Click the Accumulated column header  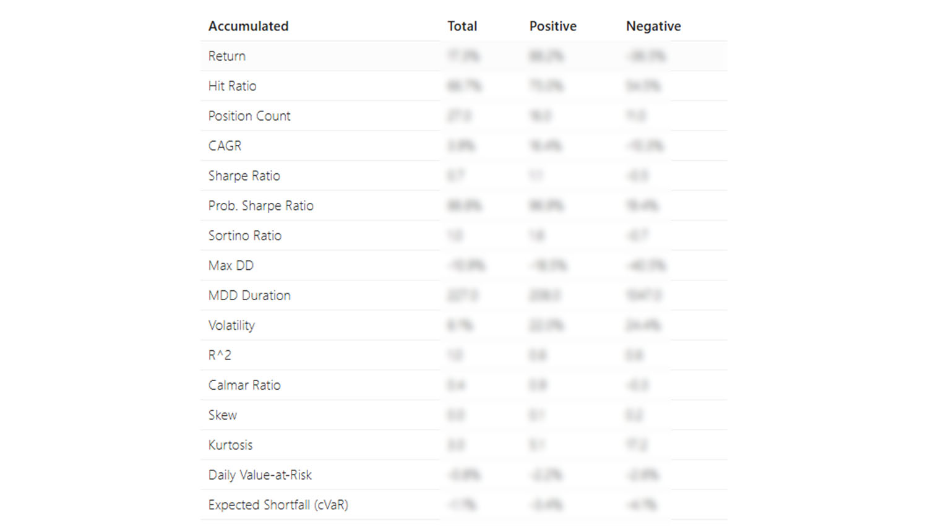248,26
